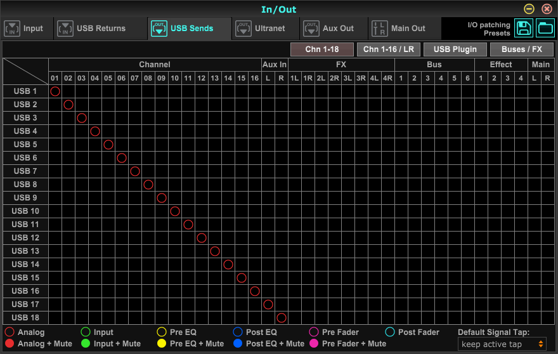The height and width of the screenshot is (354, 558).
Task: Click the Main Out tab icon
Action: [379, 29]
